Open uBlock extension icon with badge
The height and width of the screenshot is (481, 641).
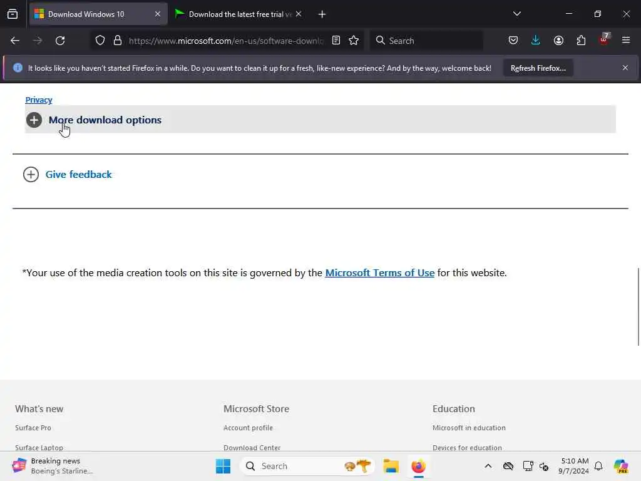click(x=604, y=39)
